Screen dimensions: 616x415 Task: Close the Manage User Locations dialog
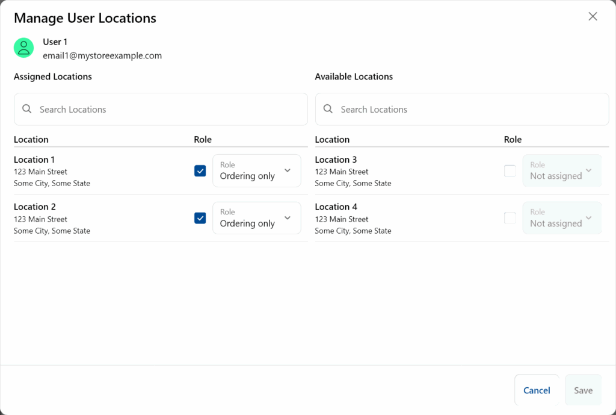click(593, 17)
